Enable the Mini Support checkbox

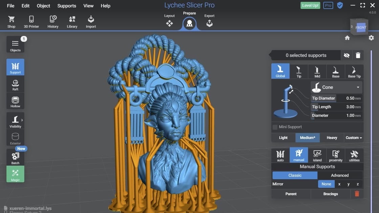275,127
